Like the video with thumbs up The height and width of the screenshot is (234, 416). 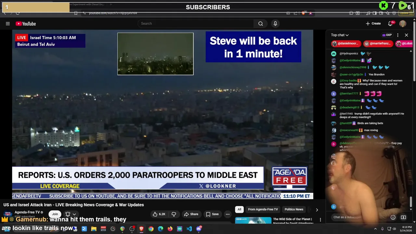(159, 214)
